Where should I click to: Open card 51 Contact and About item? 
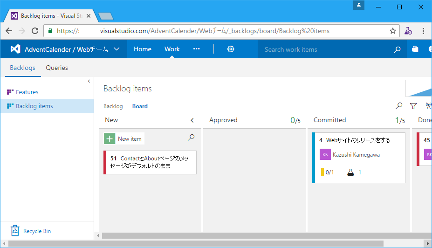pos(150,162)
